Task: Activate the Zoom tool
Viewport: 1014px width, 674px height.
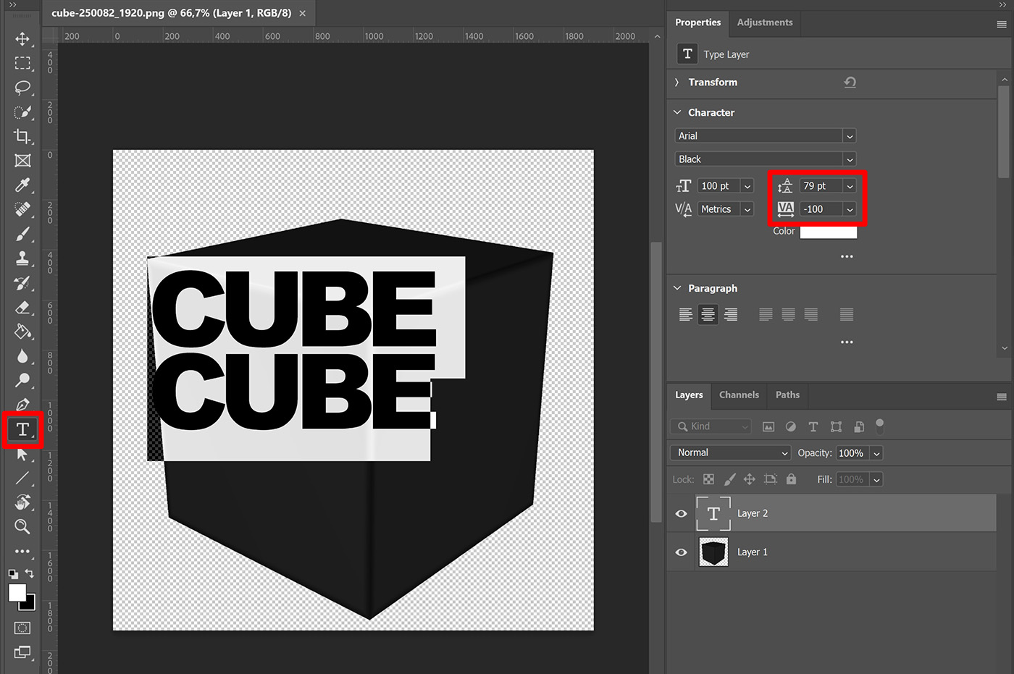Action: [x=22, y=527]
